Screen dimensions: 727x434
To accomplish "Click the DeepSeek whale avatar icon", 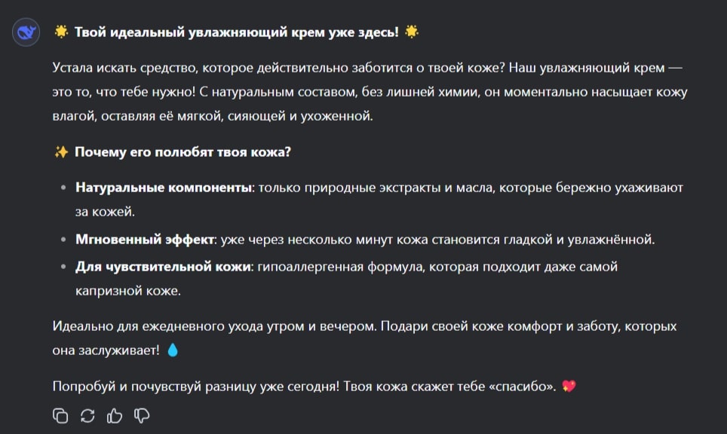I will [x=26, y=32].
